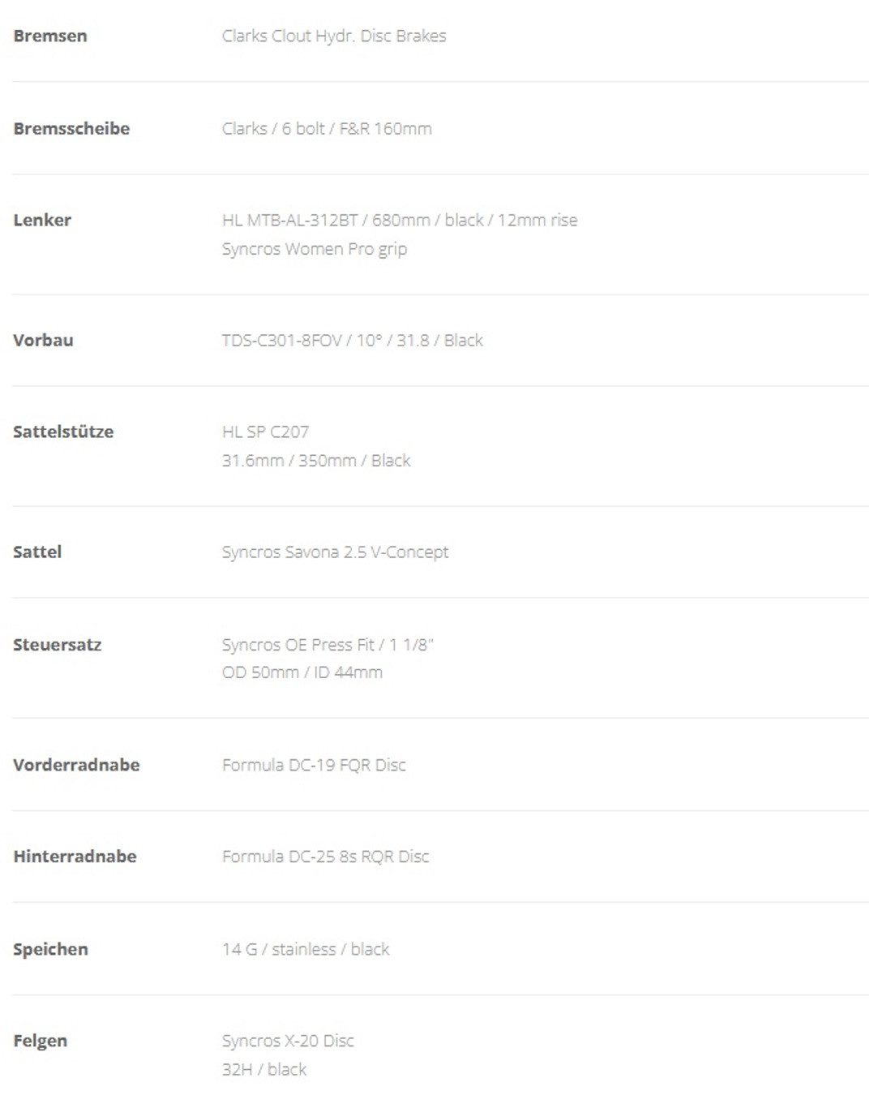This screenshot has height=1095, width=869.
Task: Click the Formula DC-25 8s RQR Disc value
Action: (325, 857)
